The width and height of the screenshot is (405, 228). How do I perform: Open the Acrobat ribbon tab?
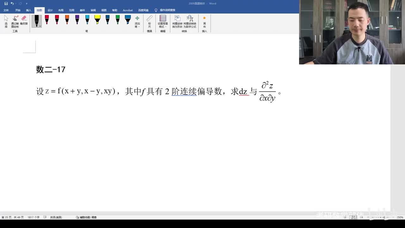click(128, 10)
